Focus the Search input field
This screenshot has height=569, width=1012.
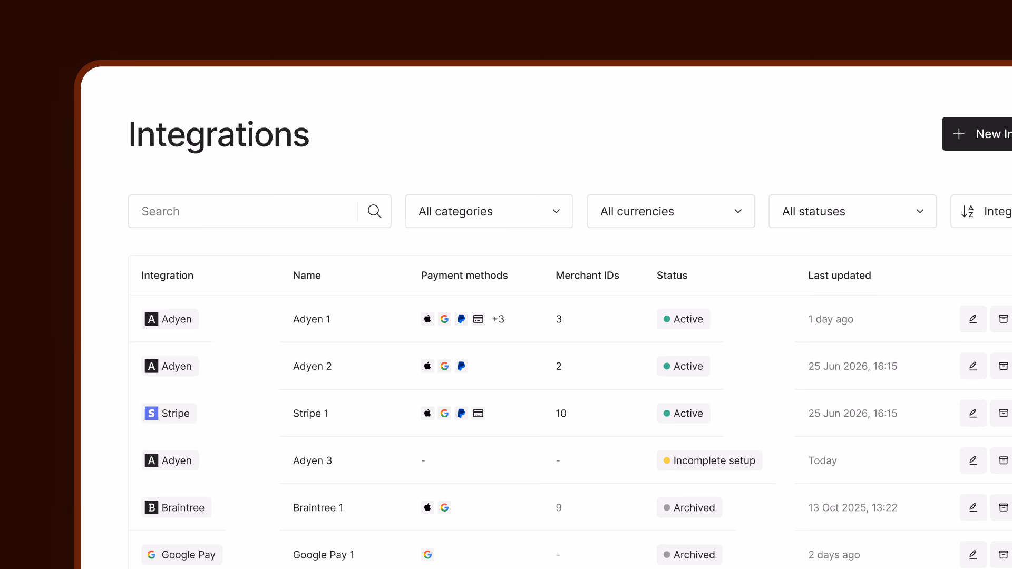(242, 211)
